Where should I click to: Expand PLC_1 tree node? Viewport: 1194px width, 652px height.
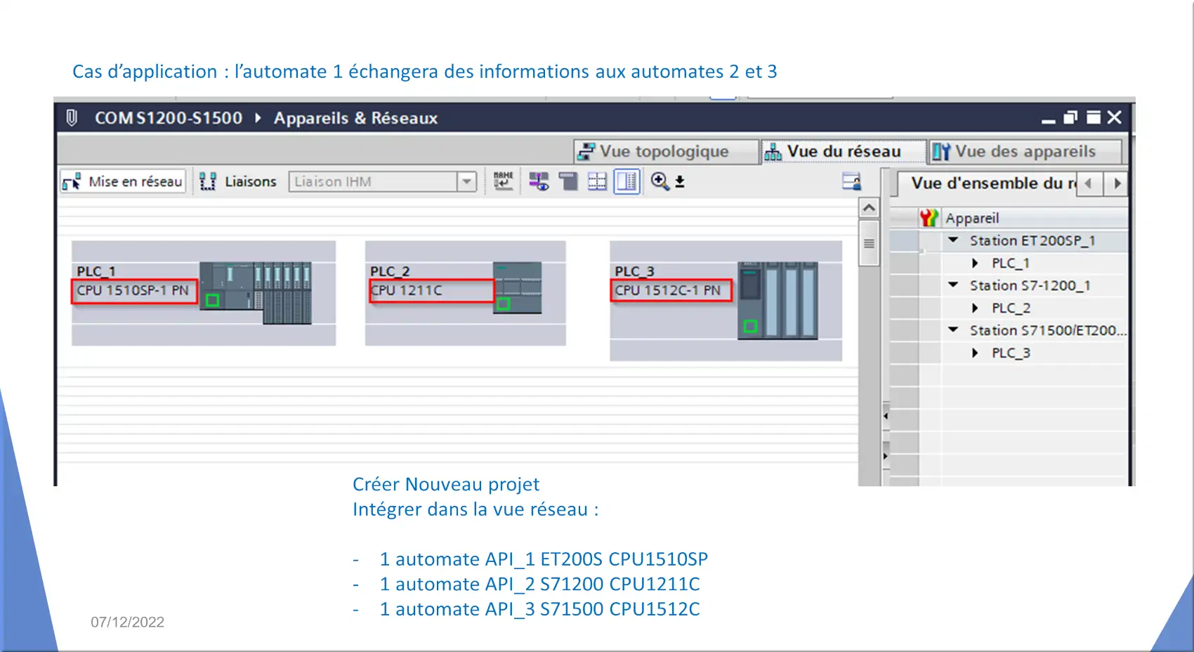(975, 263)
